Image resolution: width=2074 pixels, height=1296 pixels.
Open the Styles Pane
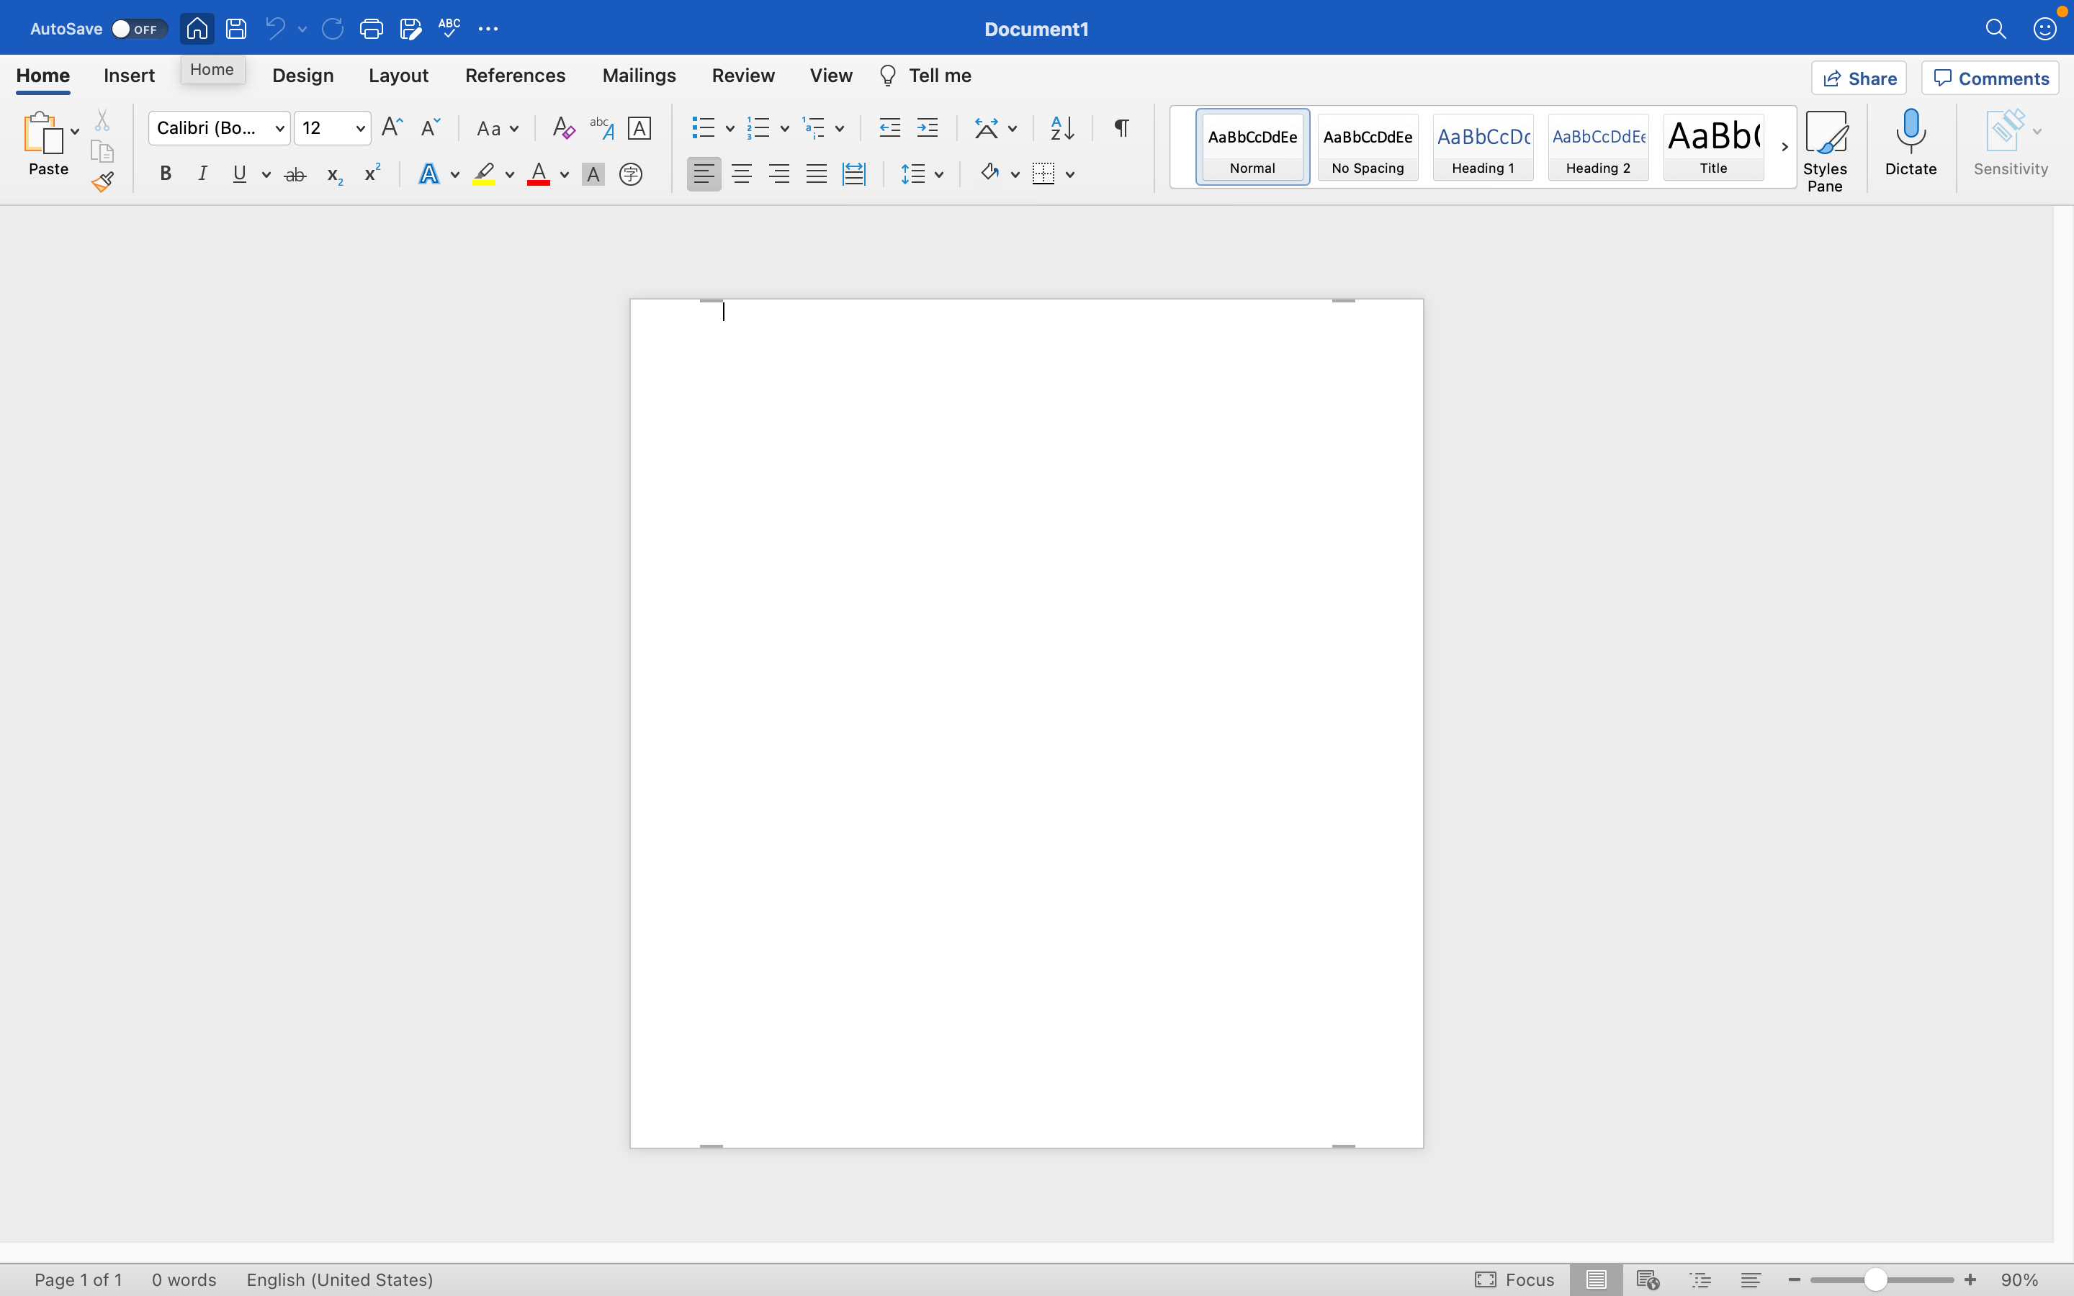pos(1826,145)
